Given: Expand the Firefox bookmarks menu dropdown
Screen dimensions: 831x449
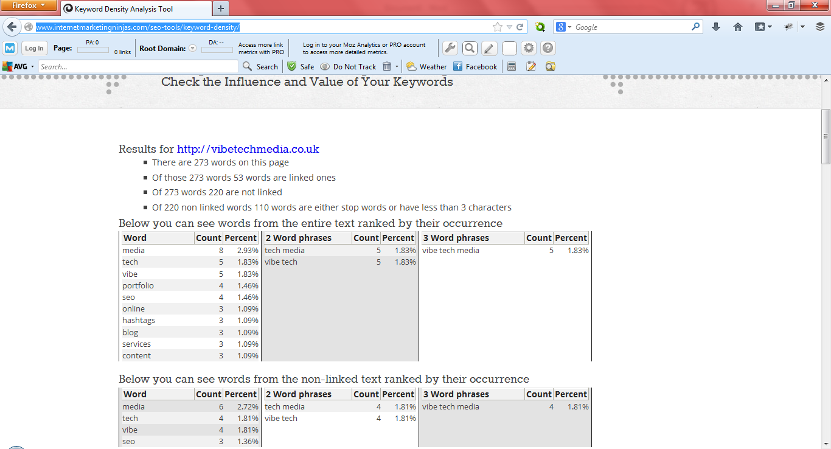Looking at the screenshot, I should pyautogui.click(x=763, y=27).
